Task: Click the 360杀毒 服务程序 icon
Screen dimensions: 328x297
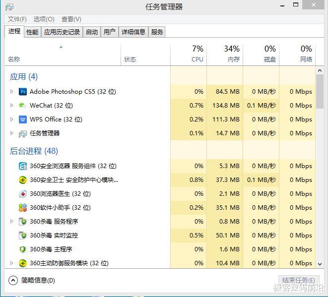Action: click(23, 222)
